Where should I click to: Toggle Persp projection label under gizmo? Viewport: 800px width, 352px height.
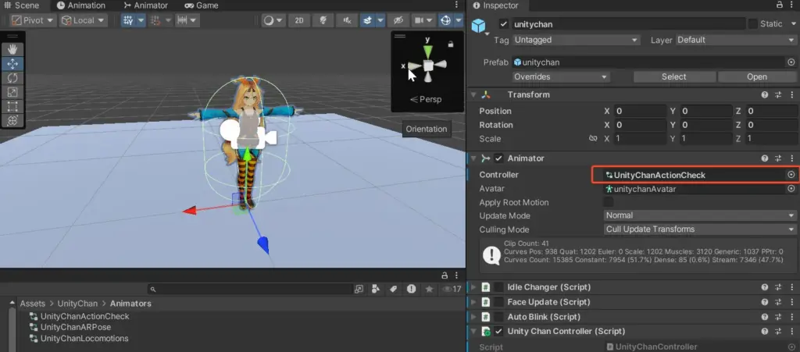coord(426,99)
